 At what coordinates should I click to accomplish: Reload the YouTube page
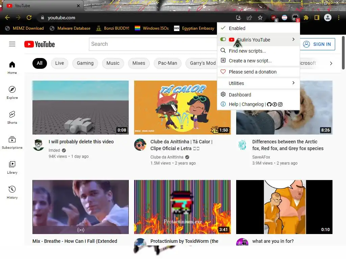(x=29, y=18)
